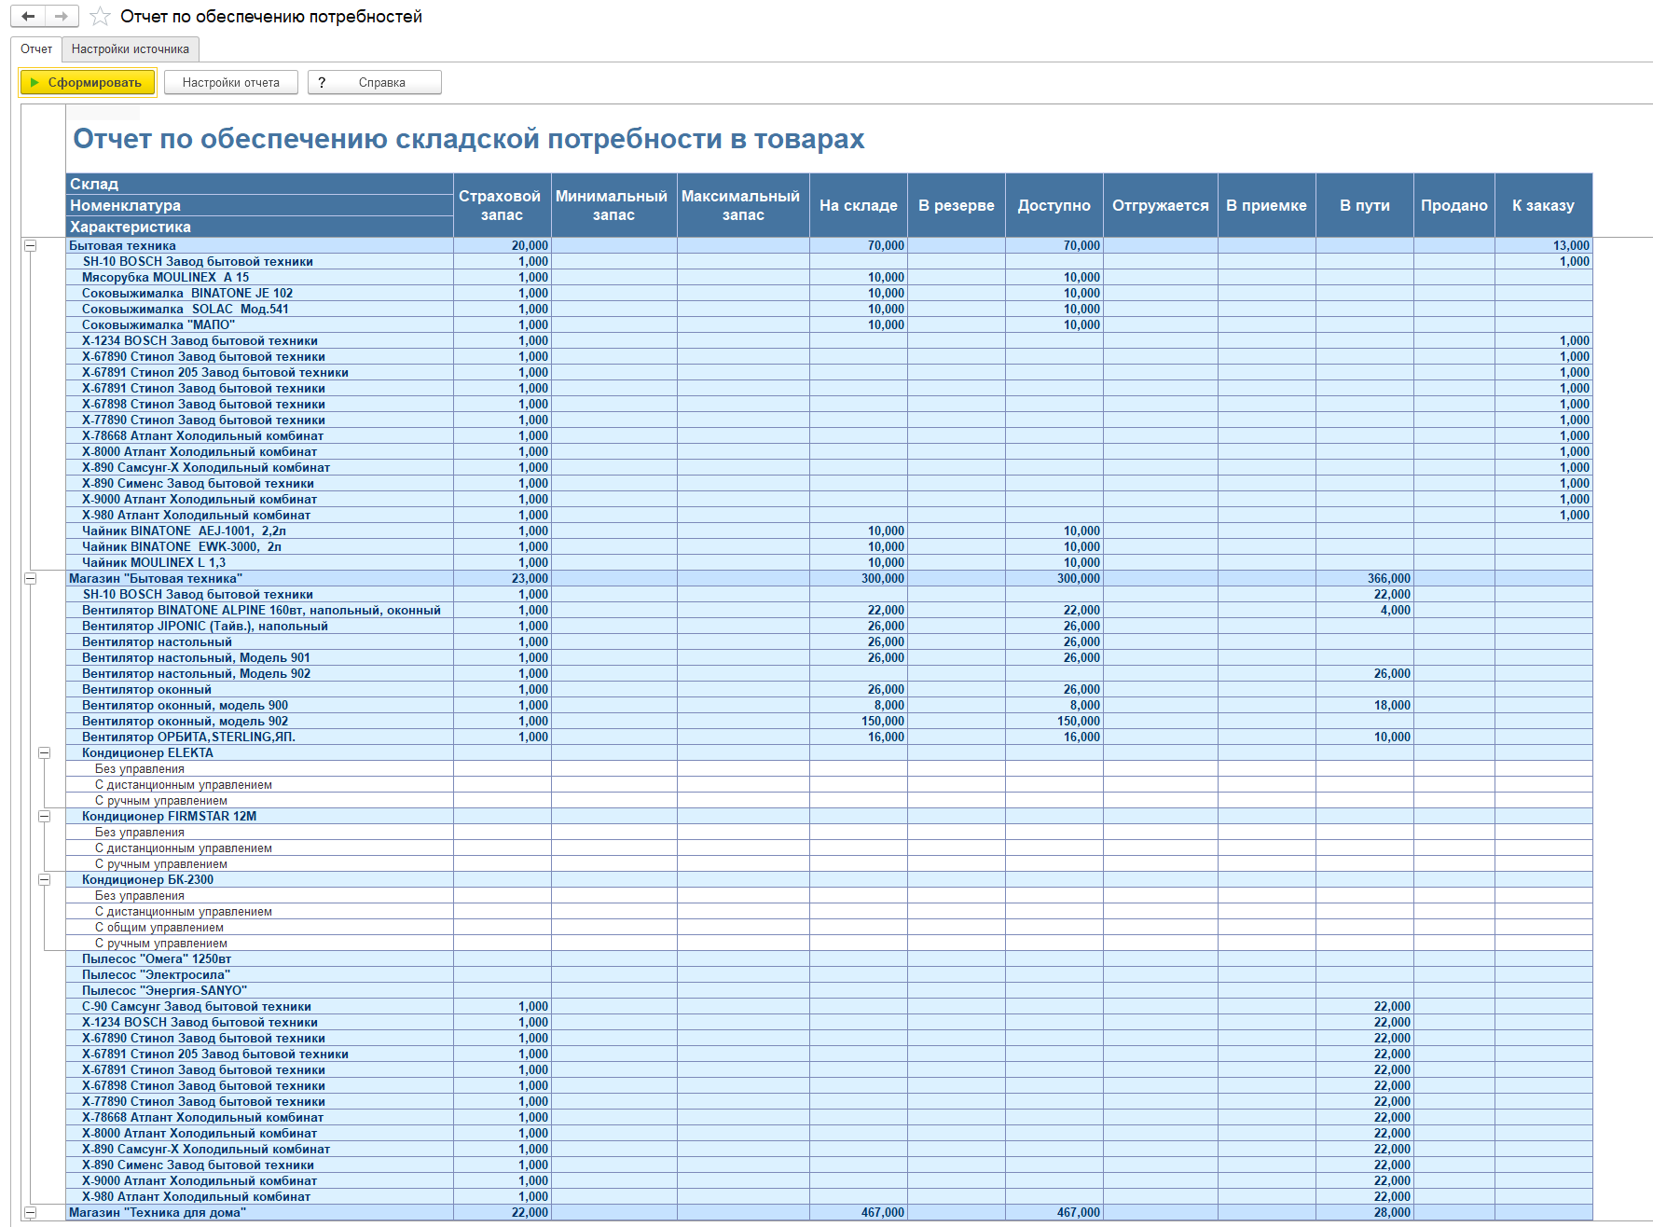Select Вентилятор JIPONIC (Тайв.), напольный row
The image size is (1653, 1227).
pos(829,627)
